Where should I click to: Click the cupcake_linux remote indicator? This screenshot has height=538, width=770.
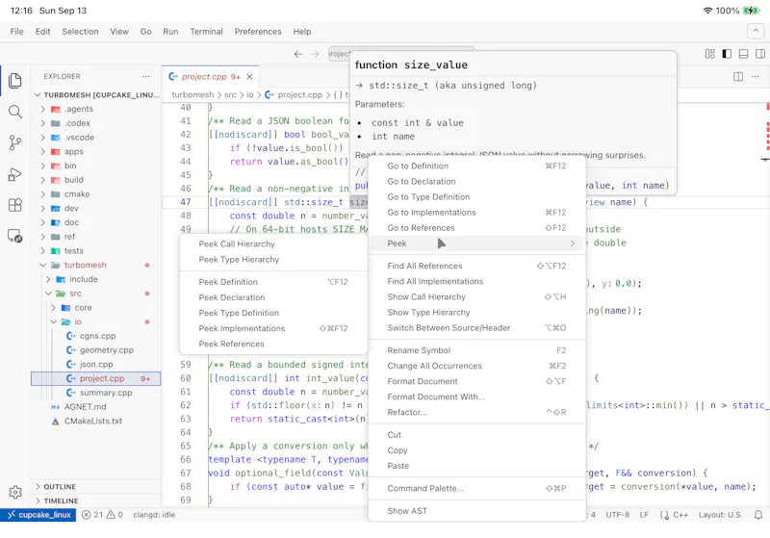38,515
